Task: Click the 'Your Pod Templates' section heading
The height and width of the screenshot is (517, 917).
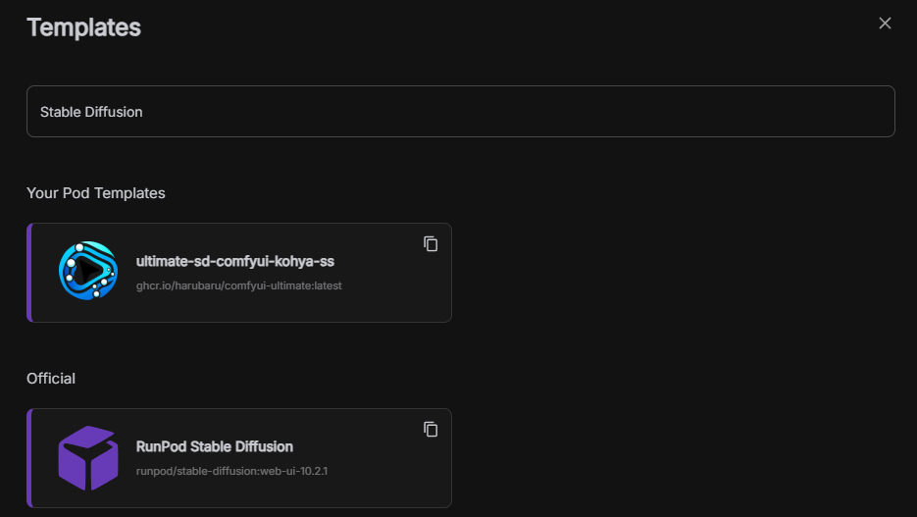Action: [x=96, y=193]
